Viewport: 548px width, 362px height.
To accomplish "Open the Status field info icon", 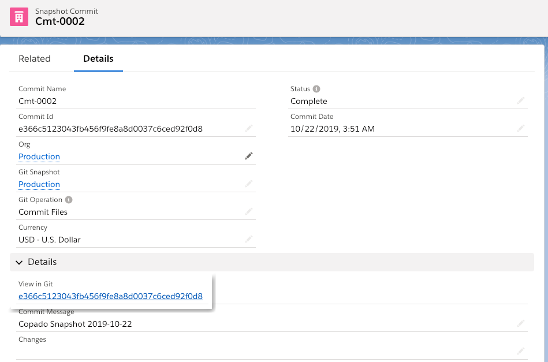I will tap(316, 89).
